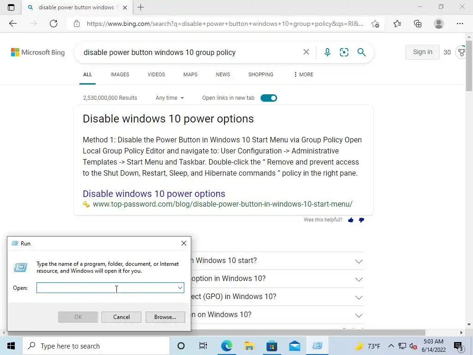
Task: Click Browse... in the Run dialog
Action: 165,317
